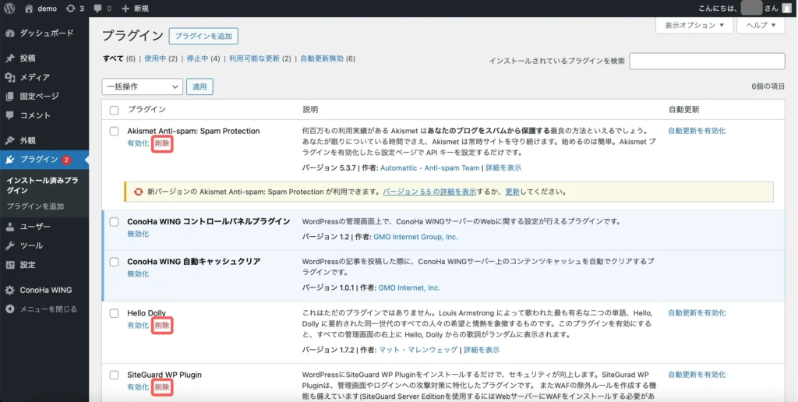This screenshot has width=798, height=402.
Task: Click the プラグインを追加 button near title
Action: [x=203, y=36]
